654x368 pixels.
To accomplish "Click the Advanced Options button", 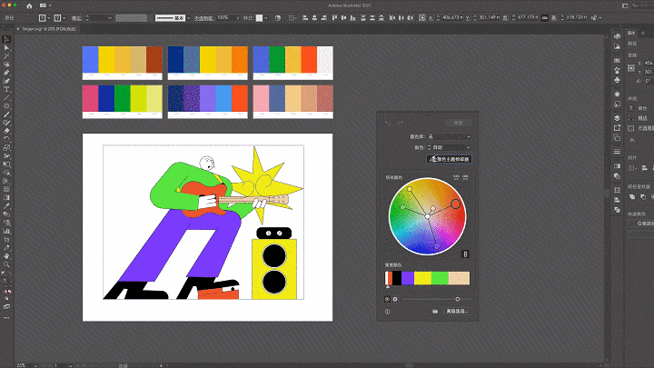I will pyautogui.click(x=458, y=312).
